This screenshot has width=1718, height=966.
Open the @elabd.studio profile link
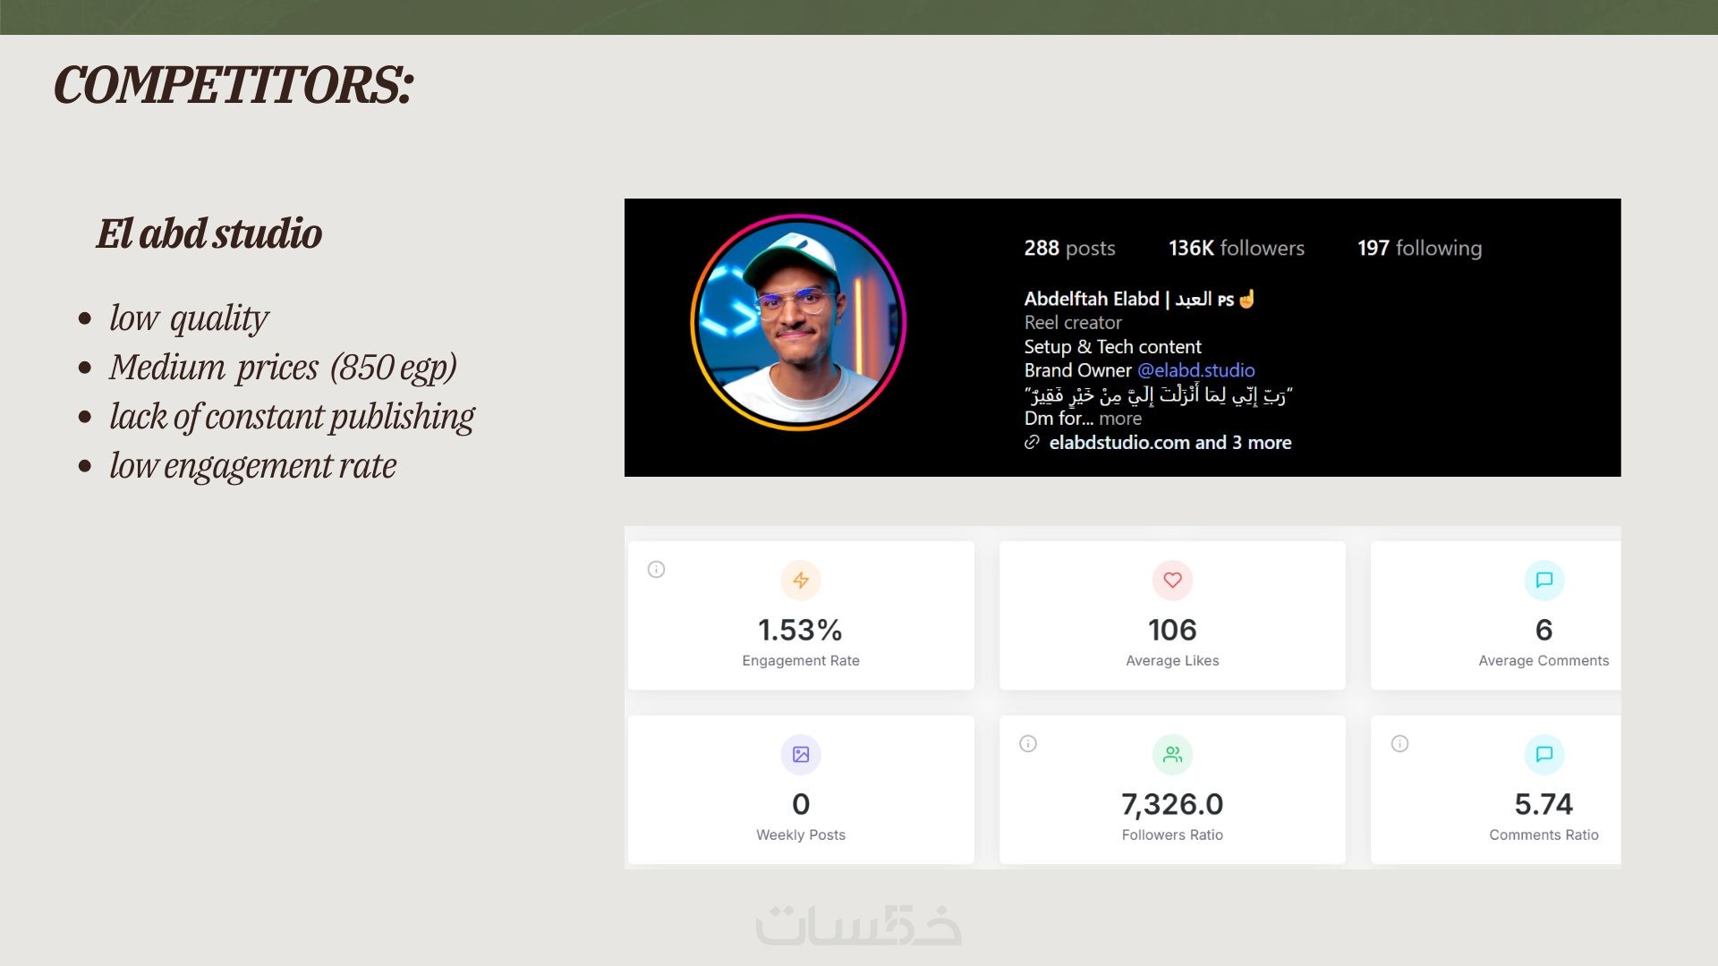click(1195, 370)
